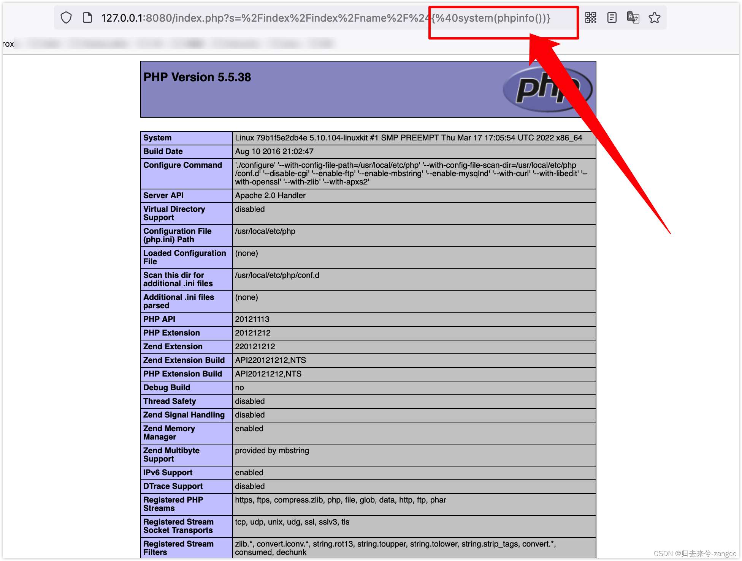Image resolution: width=742 pixels, height=561 pixels.
Task: Click the 220121212 value
Action: [x=255, y=347]
